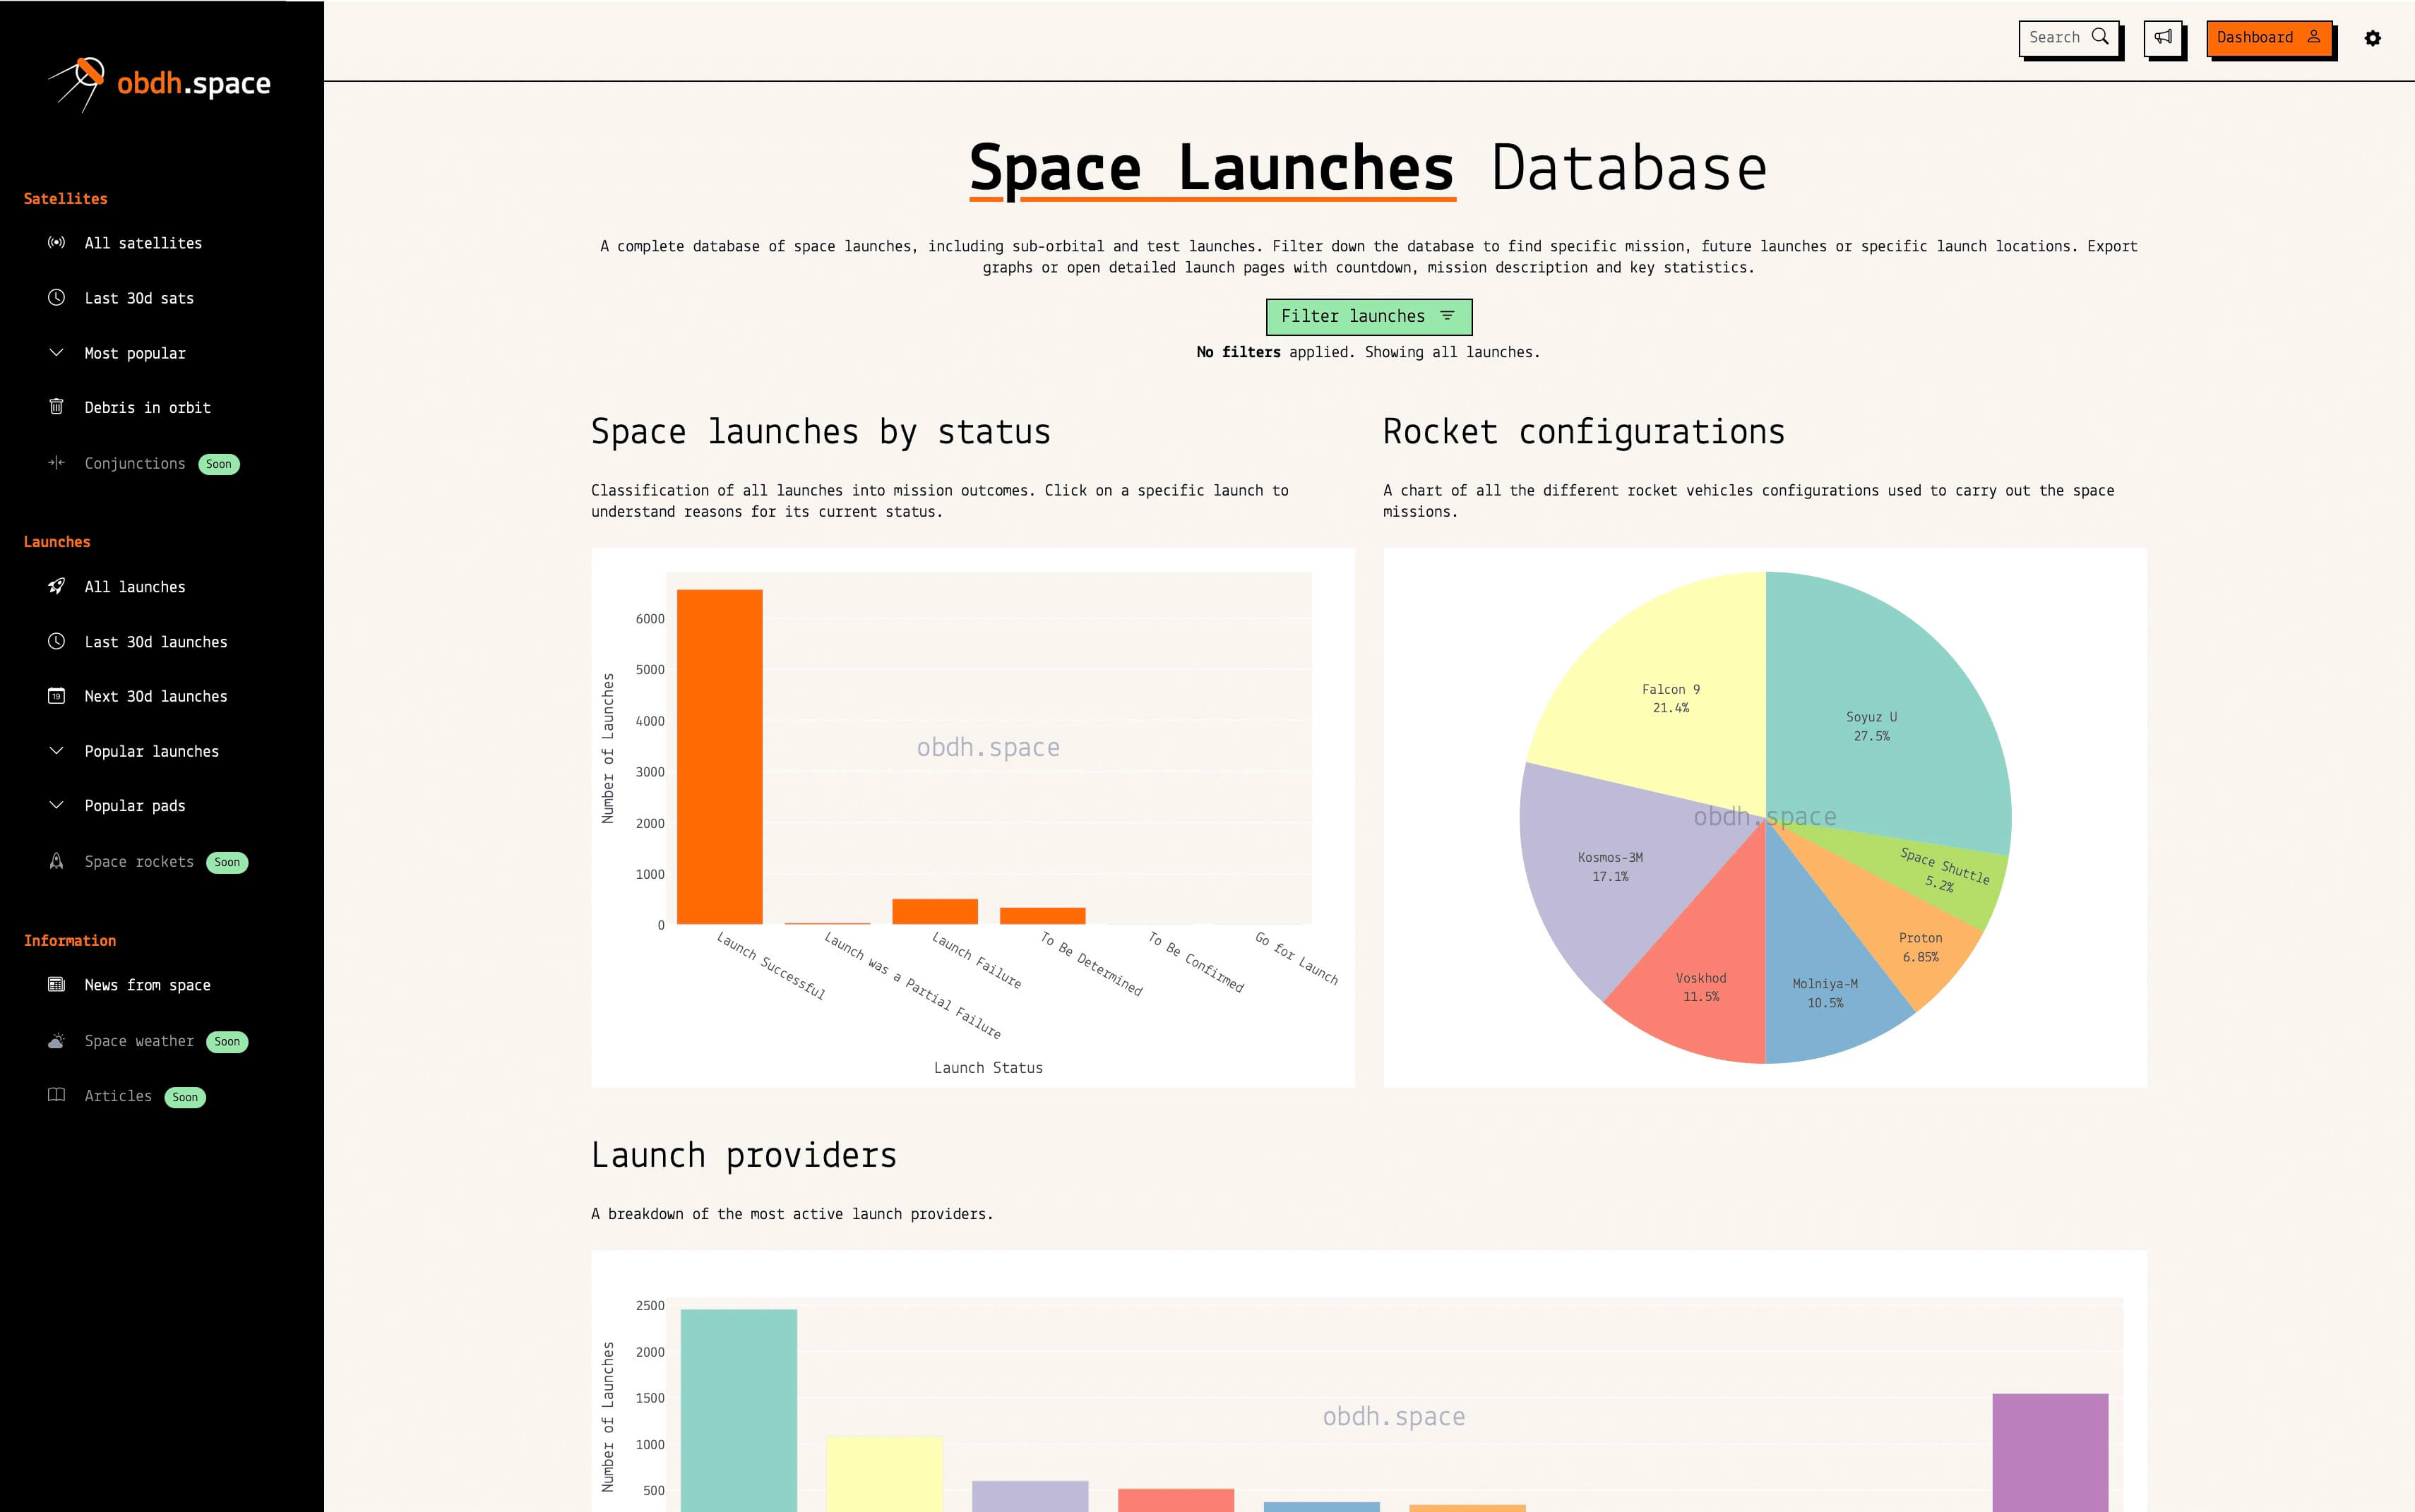Click the tallest teal Launch providers bar
The height and width of the screenshot is (1512, 2415).
pos(739,1410)
